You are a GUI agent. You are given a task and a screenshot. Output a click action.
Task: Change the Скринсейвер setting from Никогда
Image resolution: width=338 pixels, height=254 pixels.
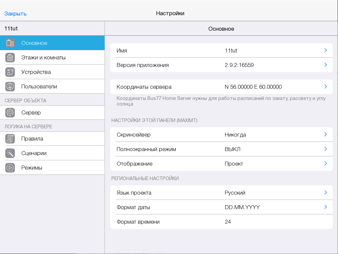tap(221, 135)
